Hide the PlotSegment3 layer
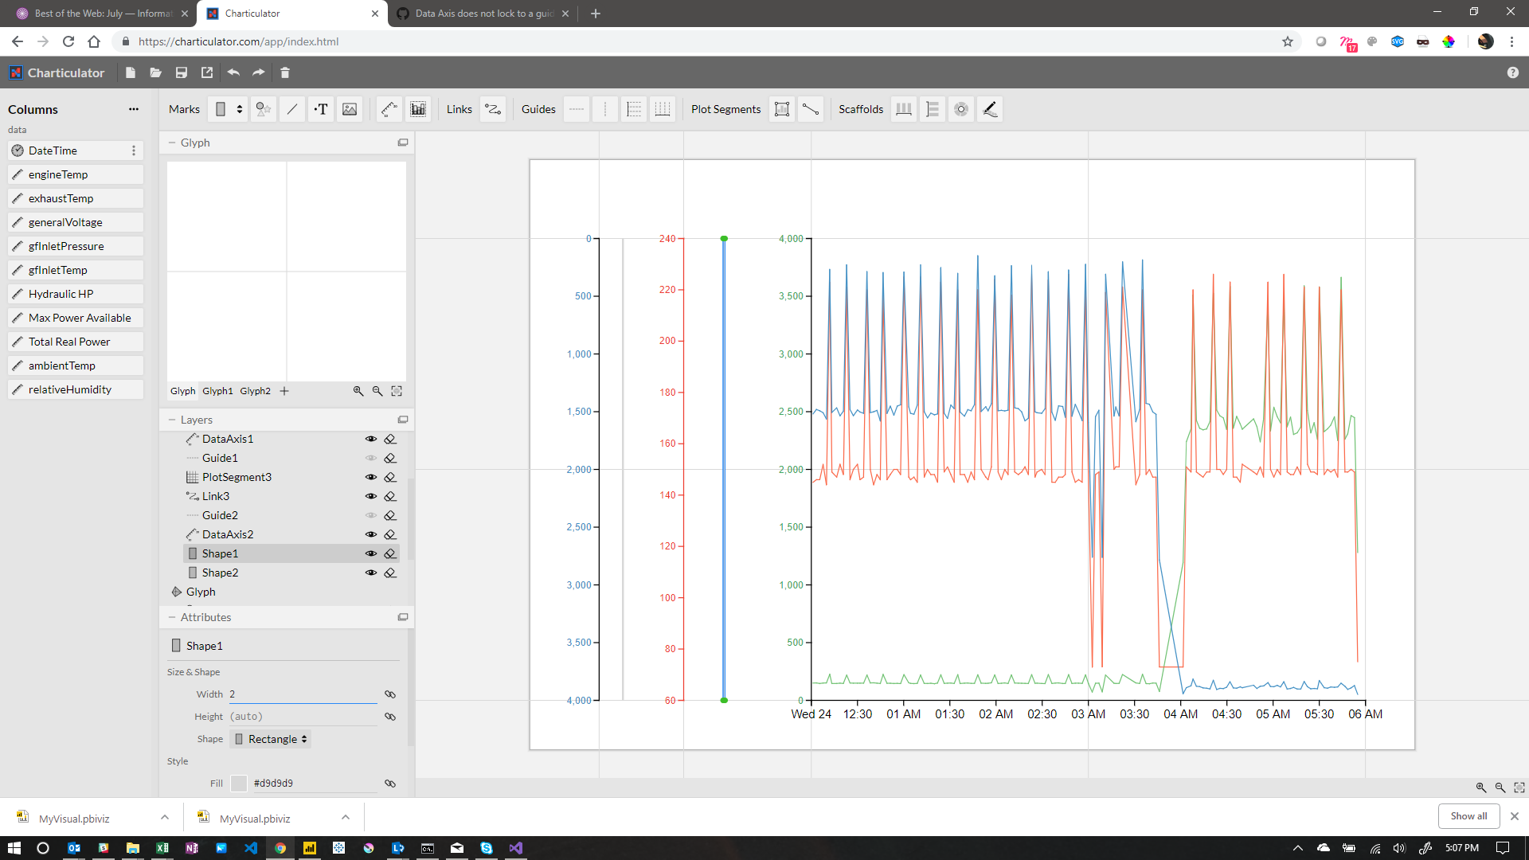1529x860 pixels. click(x=371, y=477)
